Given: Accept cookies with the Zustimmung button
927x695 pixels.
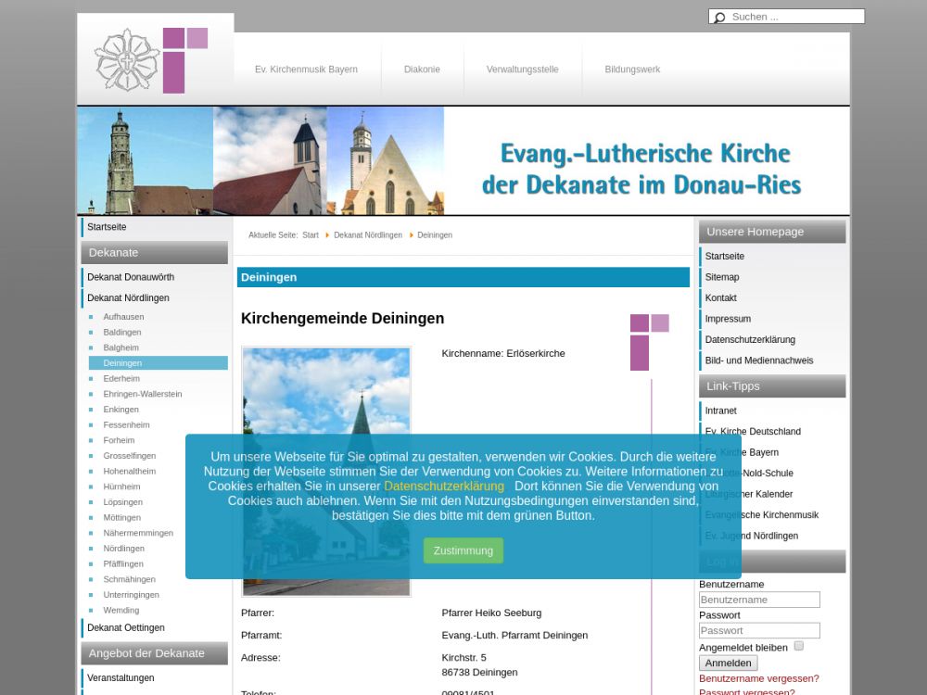Looking at the screenshot, I should click(463, 550).
